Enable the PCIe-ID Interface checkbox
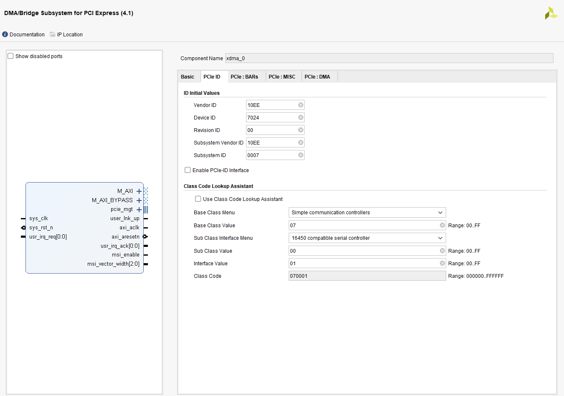 [188, 170]
